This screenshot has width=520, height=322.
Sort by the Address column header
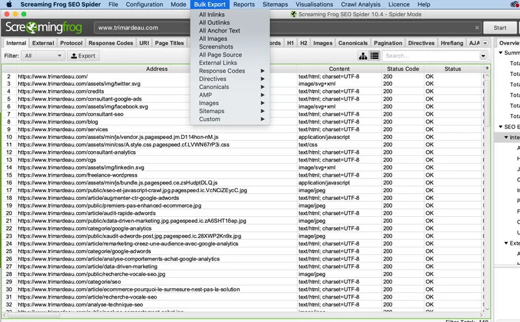click(157, 69)
